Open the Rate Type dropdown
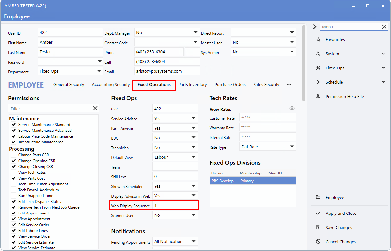Screen dimensions: 391x251 pos(292,147)
